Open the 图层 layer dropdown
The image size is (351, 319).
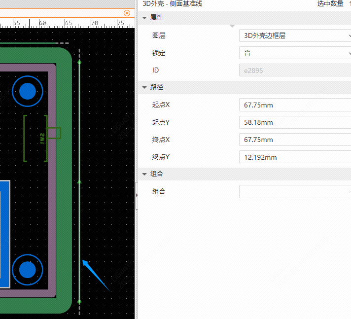point(295,35)
